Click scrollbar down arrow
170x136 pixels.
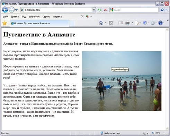click(167, 128)
